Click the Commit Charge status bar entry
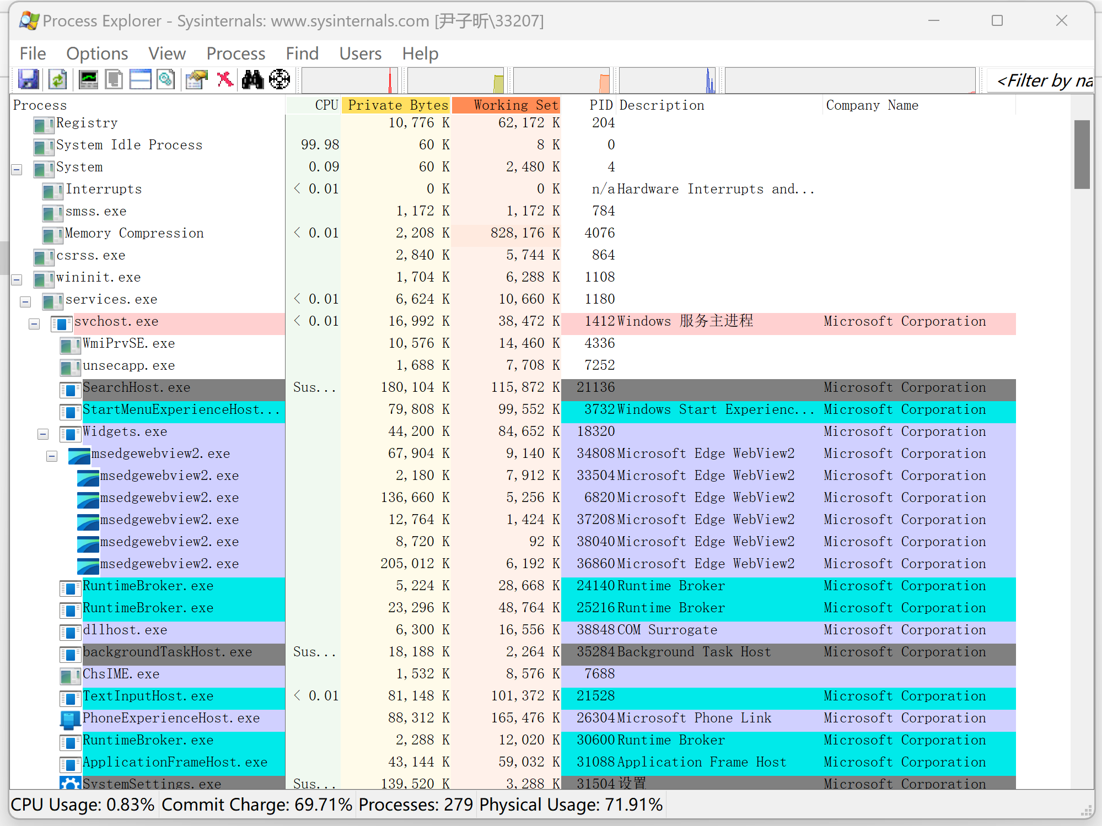Image resolution: width=1102 pixels, height=826 pixels. point(257,805)
